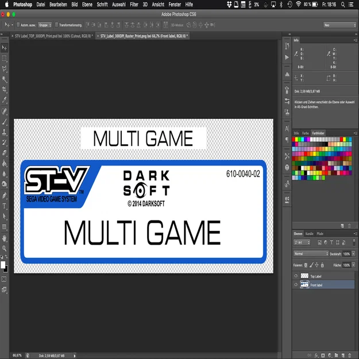Open the Apple menu
Viewport: 359px width, 359px height.
tap(6, 5)
